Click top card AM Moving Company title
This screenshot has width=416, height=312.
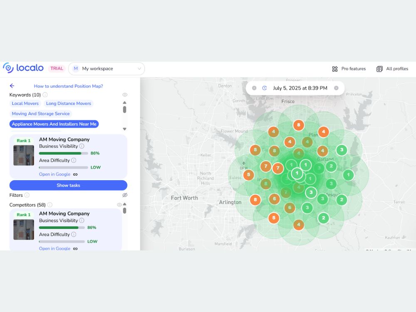click(64, 139)
